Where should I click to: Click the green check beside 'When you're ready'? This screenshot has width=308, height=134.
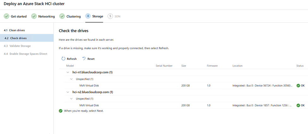[61, 111]
